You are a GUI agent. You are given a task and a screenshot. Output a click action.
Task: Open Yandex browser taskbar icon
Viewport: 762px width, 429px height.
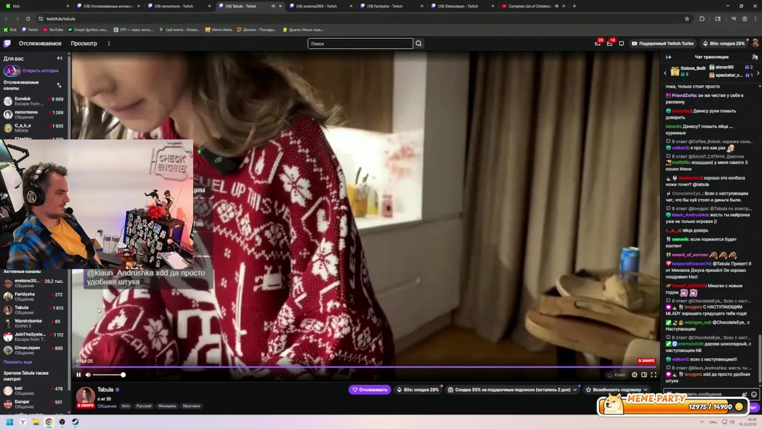[23, 422]
